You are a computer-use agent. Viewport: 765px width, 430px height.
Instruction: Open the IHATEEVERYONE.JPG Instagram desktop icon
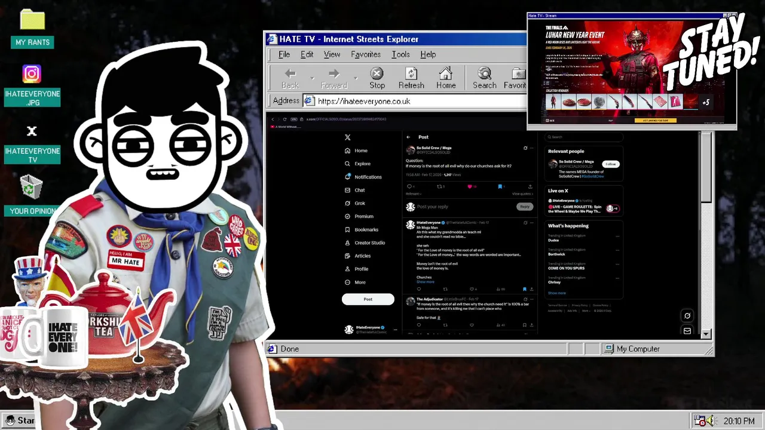(32, 85)
